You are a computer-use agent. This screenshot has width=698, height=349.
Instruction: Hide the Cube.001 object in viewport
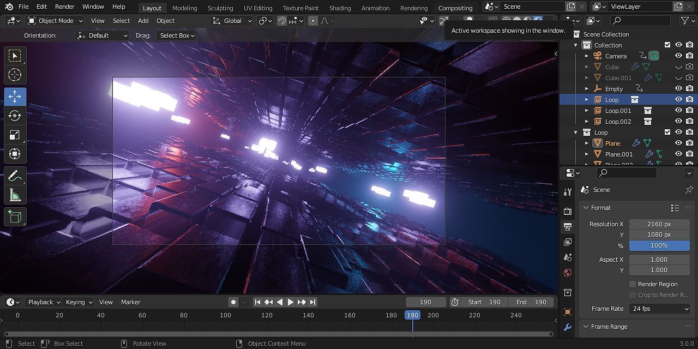pos(679,77)
